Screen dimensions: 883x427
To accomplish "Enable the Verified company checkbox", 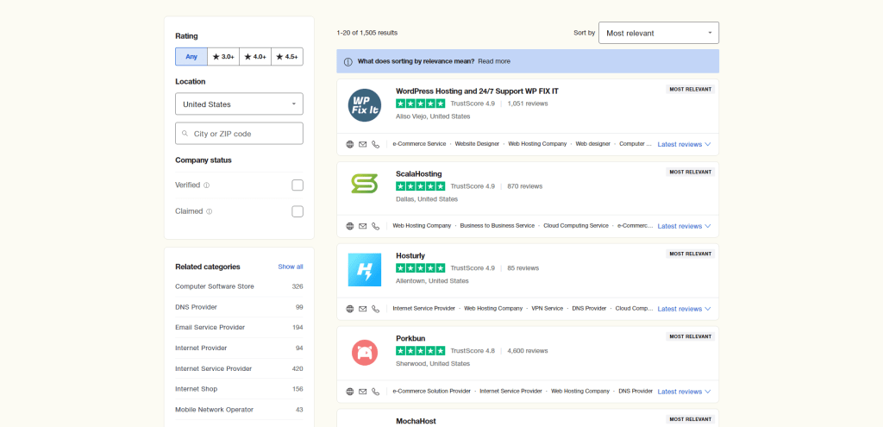I will tap(297, 185).
